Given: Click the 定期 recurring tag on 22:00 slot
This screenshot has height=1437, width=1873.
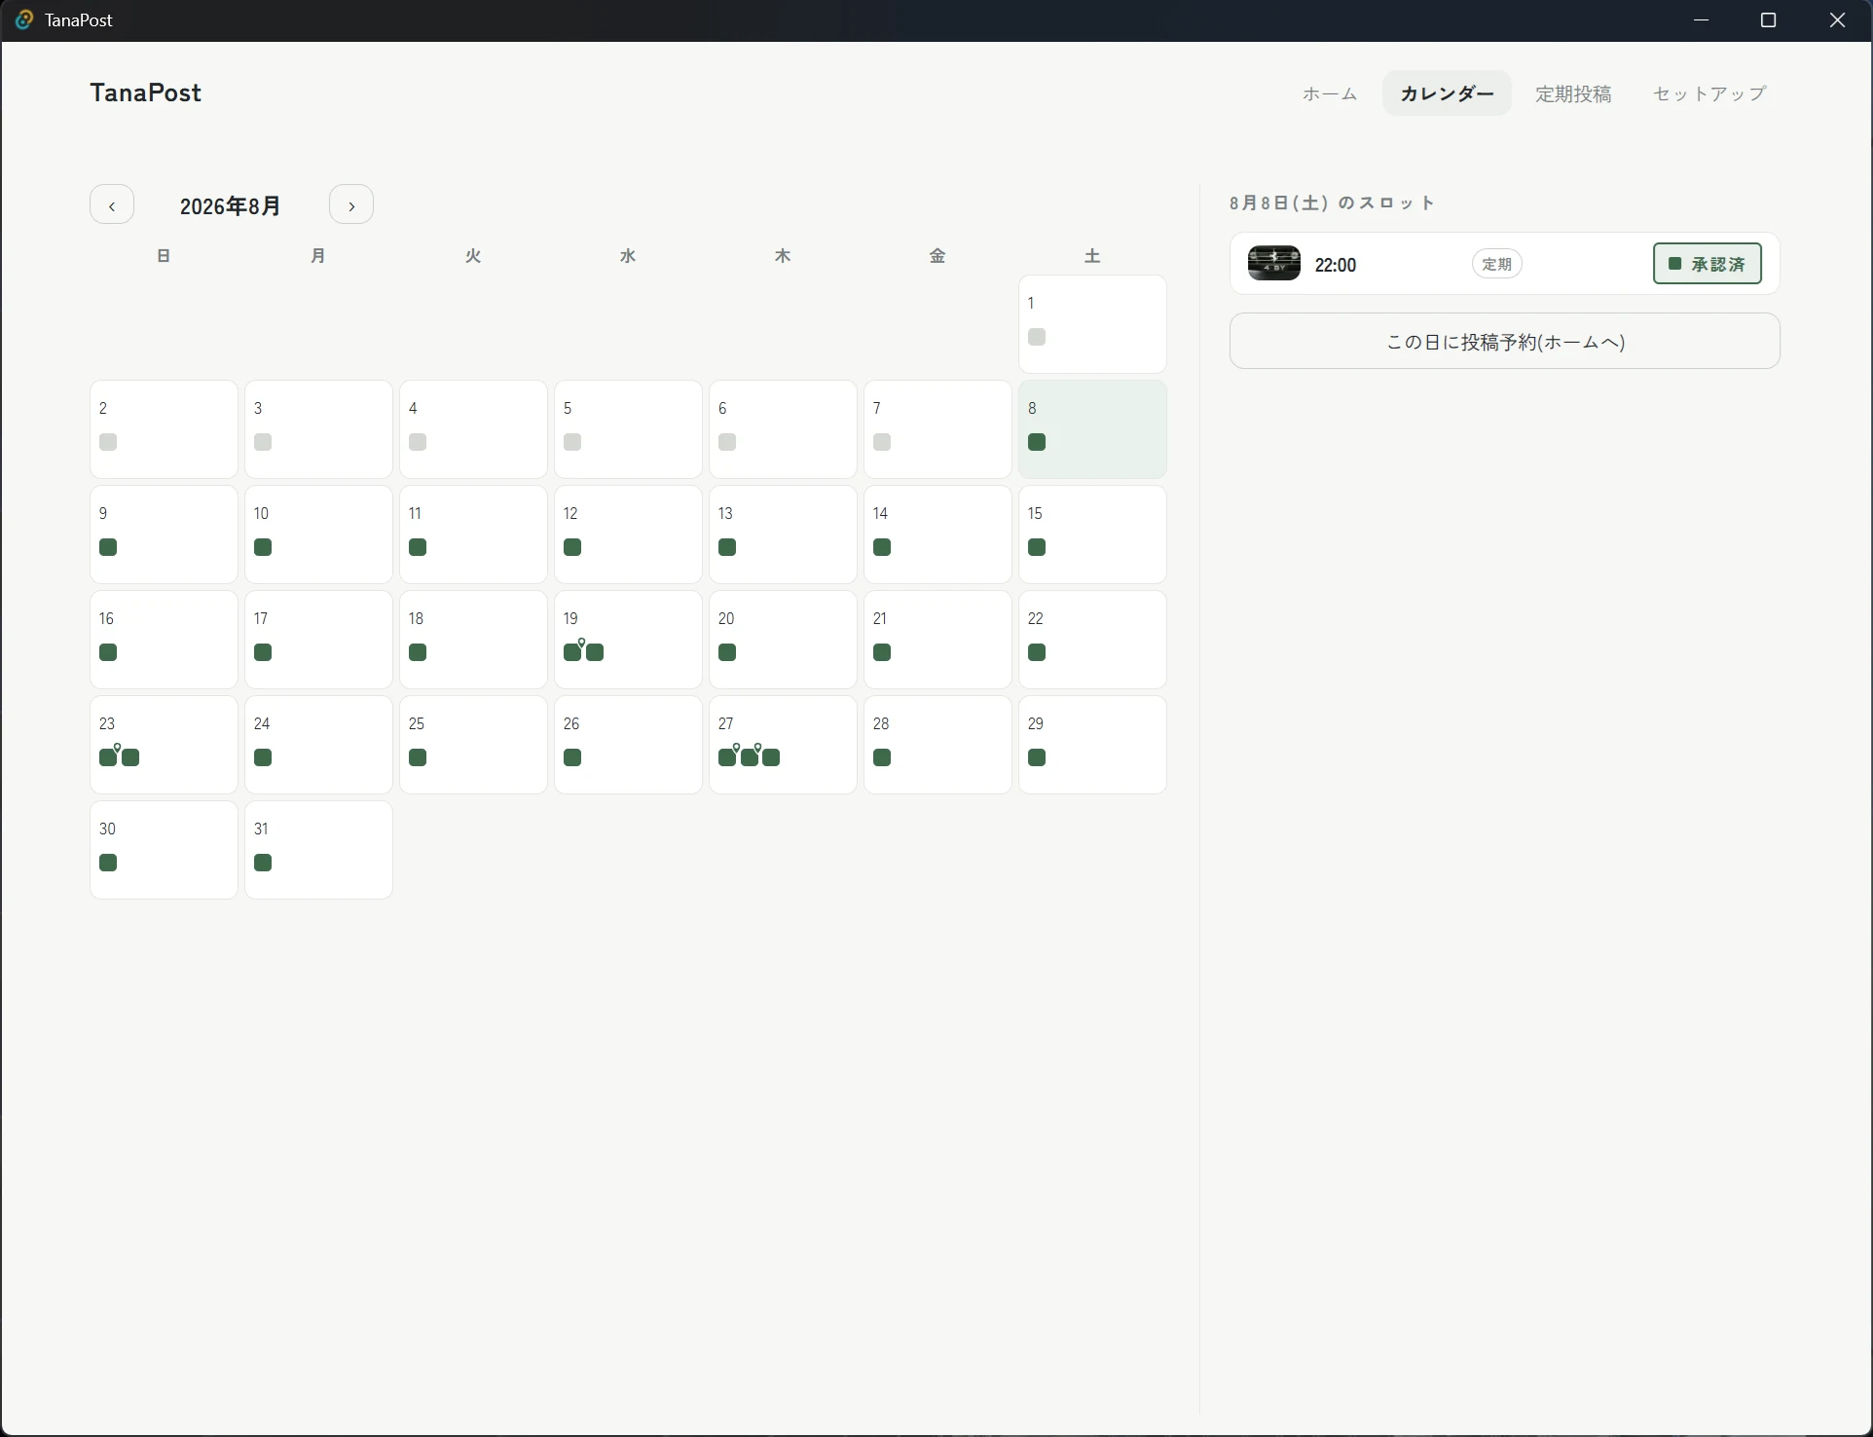Looking at the screenshot, I should click(x=1496, y=264).
